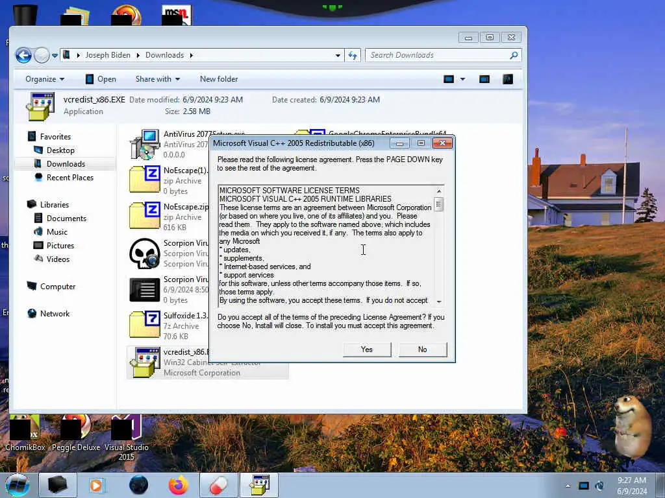This screenshot has height=498, width=665.
Task: Show hidden system tray icons arrow
Action: click(568, 486)
